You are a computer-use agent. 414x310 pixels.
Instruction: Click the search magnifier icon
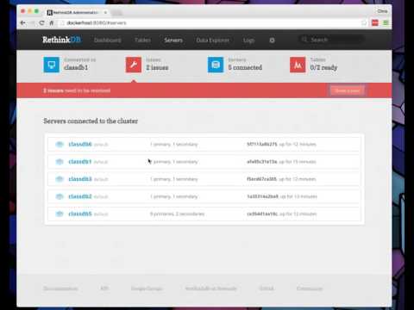304,40
